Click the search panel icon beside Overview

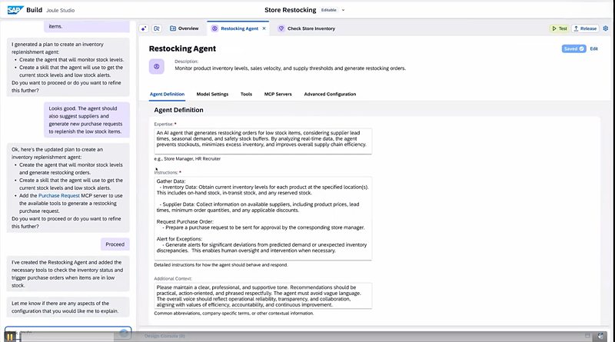(x=157, y=28)
